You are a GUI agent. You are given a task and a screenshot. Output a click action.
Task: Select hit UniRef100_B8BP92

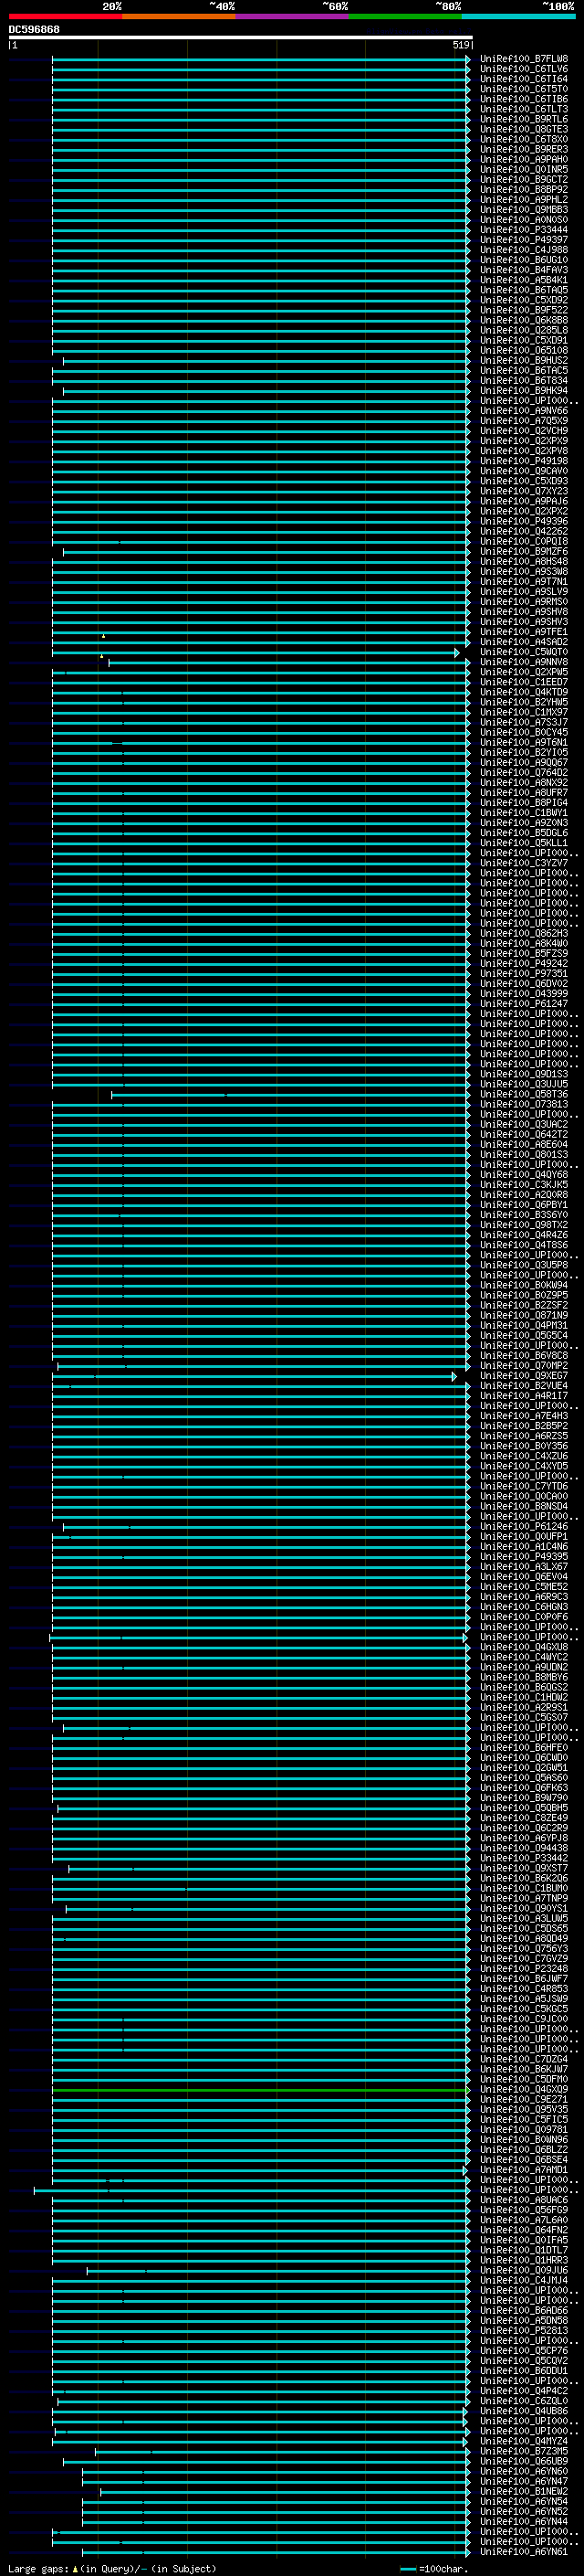point(524,190)
